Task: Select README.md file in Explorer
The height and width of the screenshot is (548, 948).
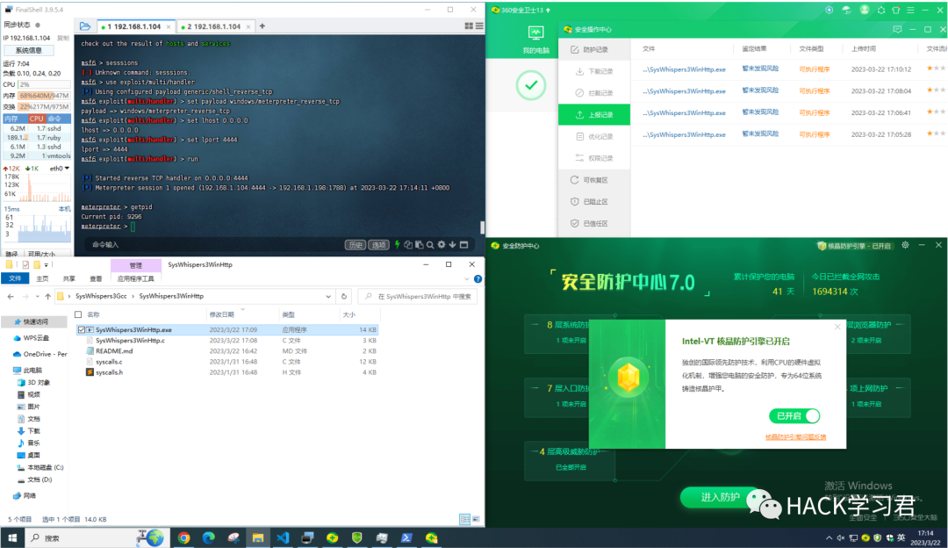Action: point(113,350)
